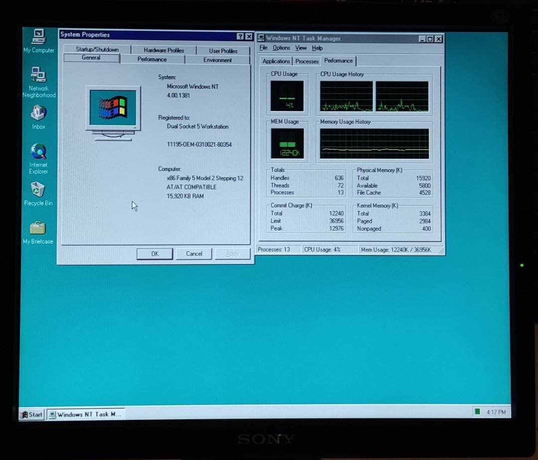Open the Environment tab
The height and width of the screenshot is (460, 538).
(x=217, y=60)
